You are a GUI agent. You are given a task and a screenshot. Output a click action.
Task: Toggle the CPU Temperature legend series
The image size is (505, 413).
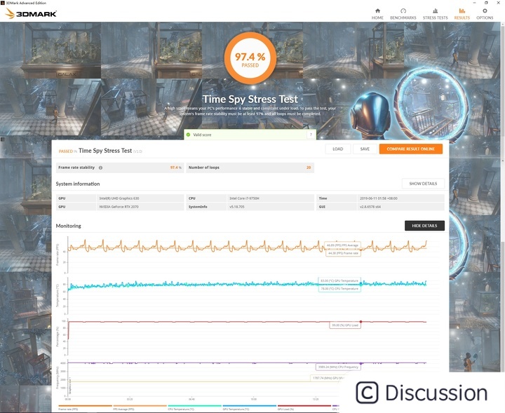[194, 407]
